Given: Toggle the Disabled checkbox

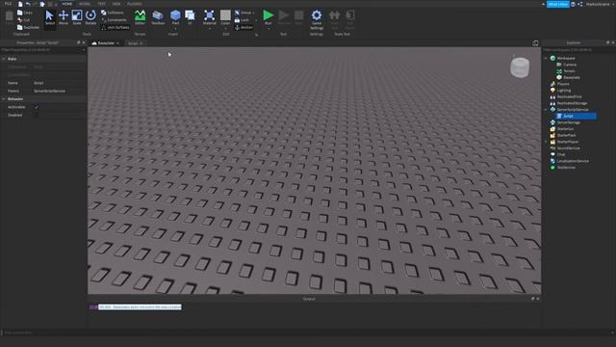Looking at the screenshot, I should 37,116.
